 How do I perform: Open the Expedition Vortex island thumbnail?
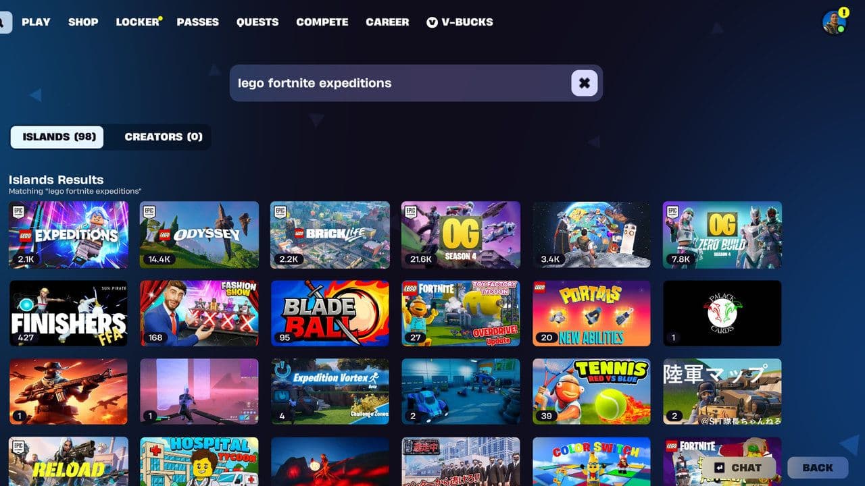[330, 391]
